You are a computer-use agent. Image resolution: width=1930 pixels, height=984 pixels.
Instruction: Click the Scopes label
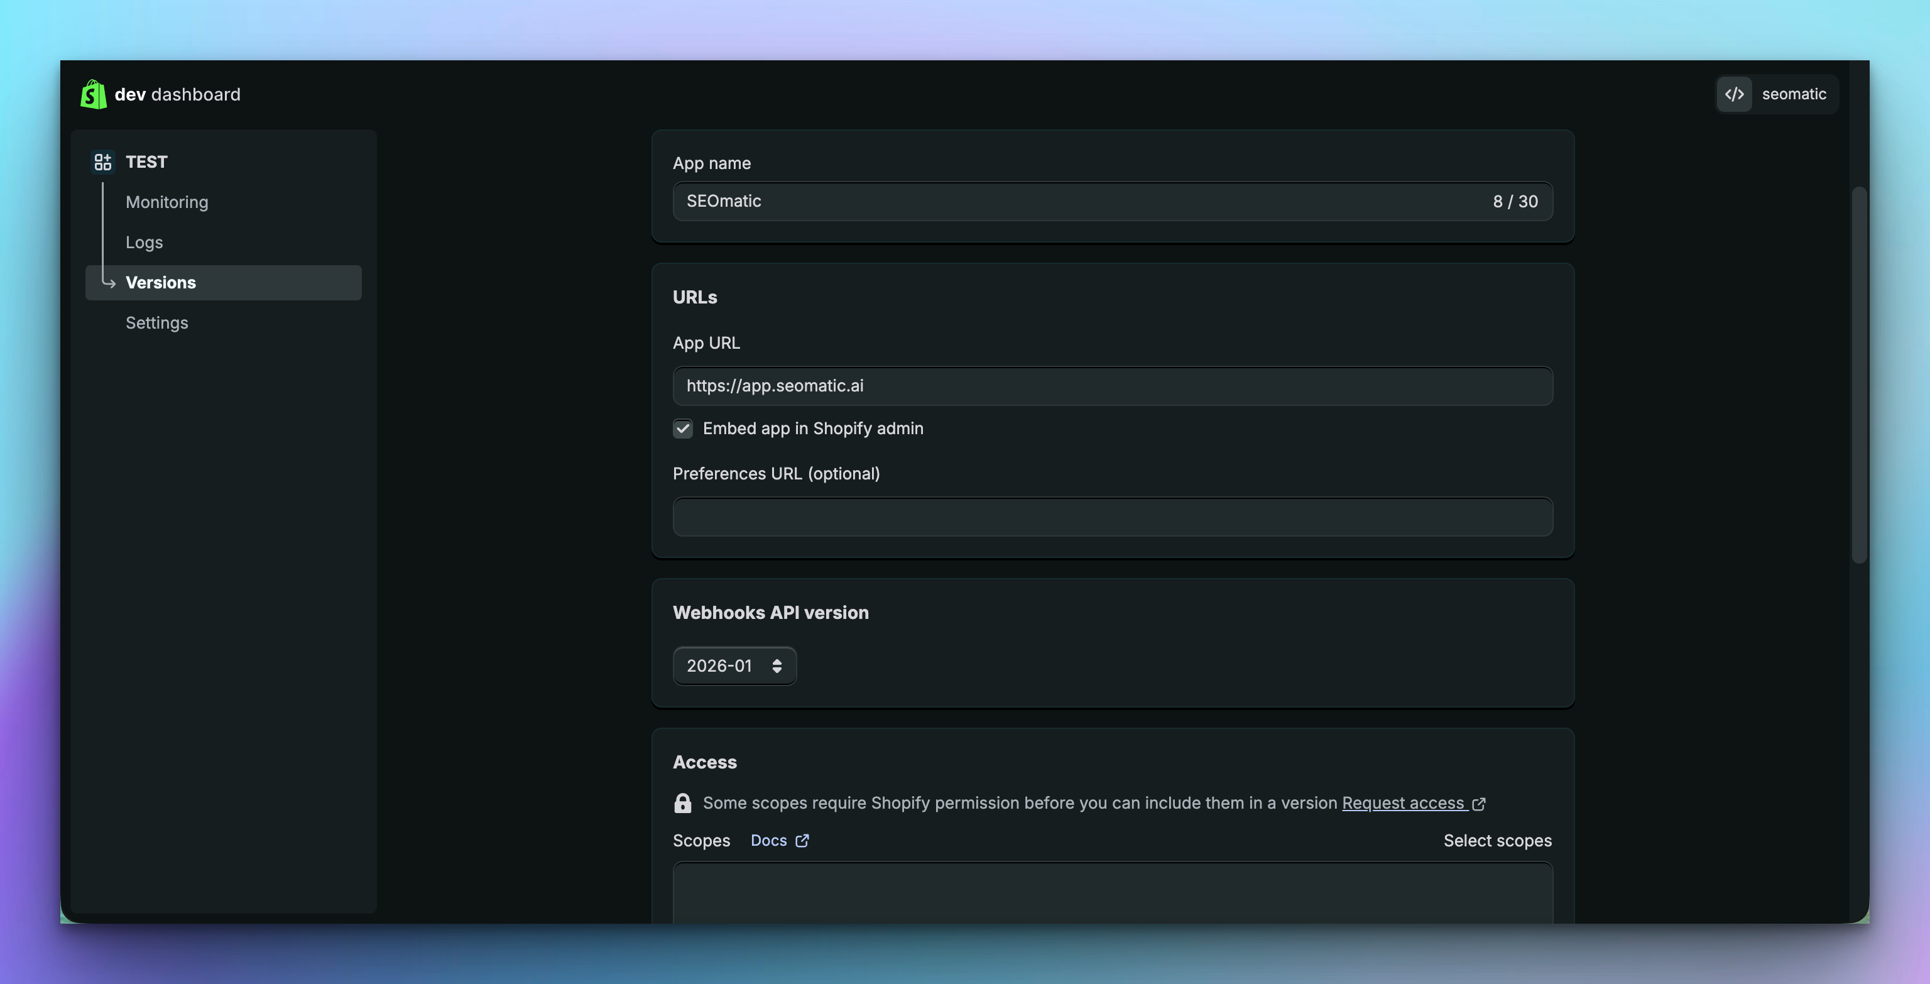[x=701, y=841]
